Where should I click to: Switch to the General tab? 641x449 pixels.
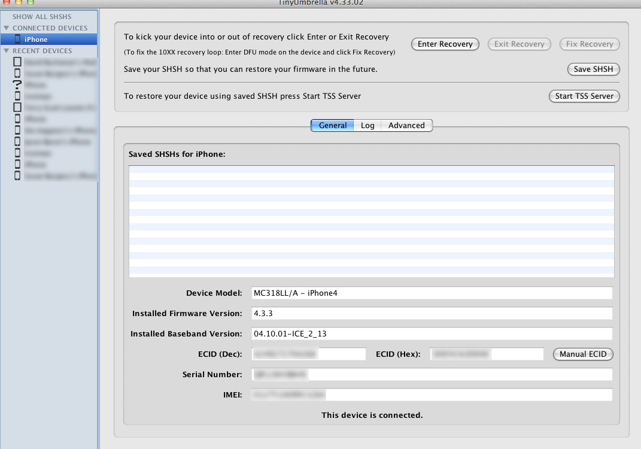[x=332, y=126]
